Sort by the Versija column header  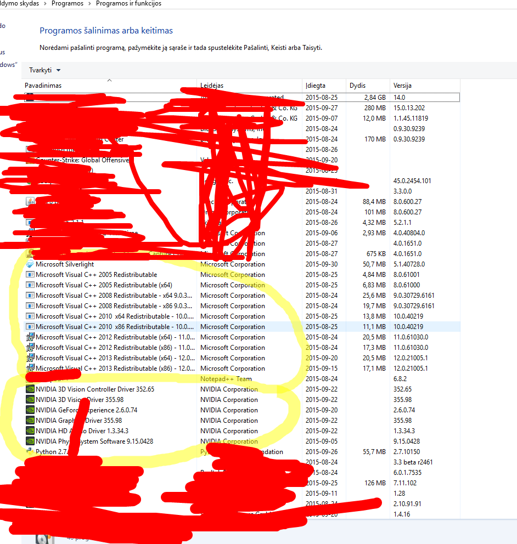point(425,86)
